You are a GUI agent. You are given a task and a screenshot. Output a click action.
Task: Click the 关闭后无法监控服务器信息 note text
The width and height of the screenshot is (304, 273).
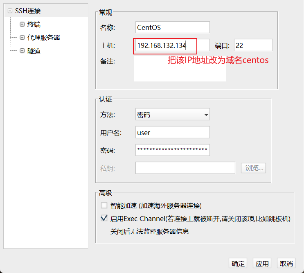(150, 232)
